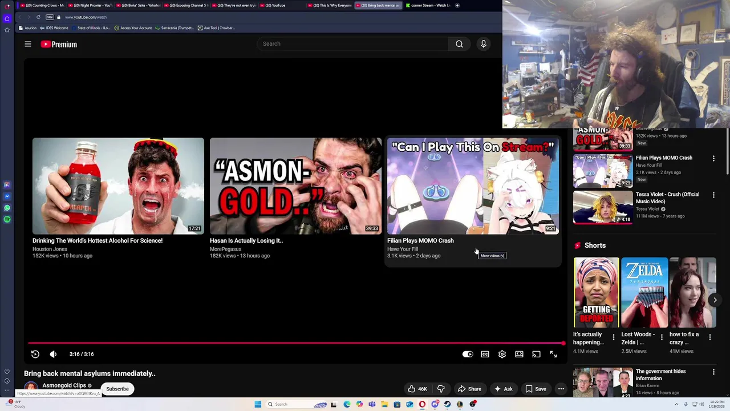Open options for 'The government hides information'

point(713,372)
